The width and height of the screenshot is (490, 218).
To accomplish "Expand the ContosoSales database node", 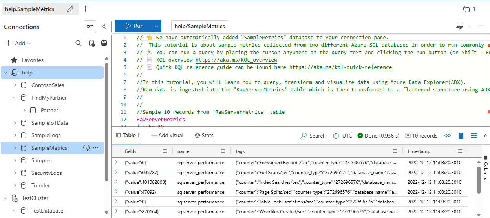I will pos(15,85).
